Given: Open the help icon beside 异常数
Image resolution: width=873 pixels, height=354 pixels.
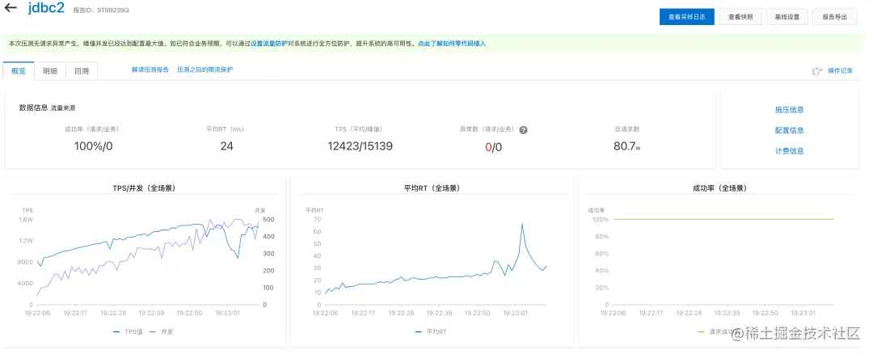Looking at the screenshot, I should [x=523, y=129].
